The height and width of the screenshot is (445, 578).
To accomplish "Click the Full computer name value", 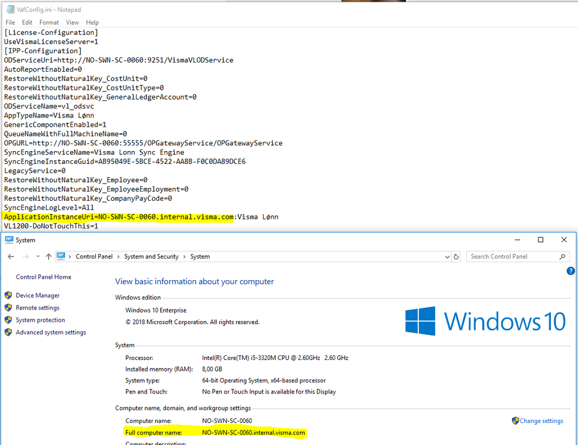I will [253, 432].
